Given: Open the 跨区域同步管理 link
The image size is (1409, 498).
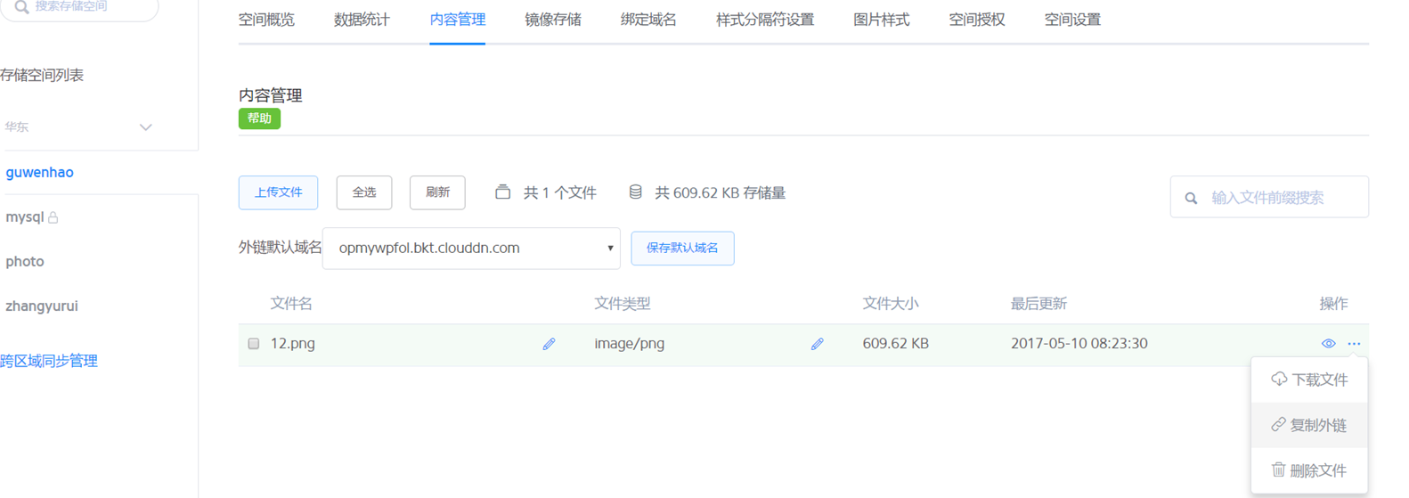Looking at the screenshot, I should pyautogui.click(x=49, y=361).
